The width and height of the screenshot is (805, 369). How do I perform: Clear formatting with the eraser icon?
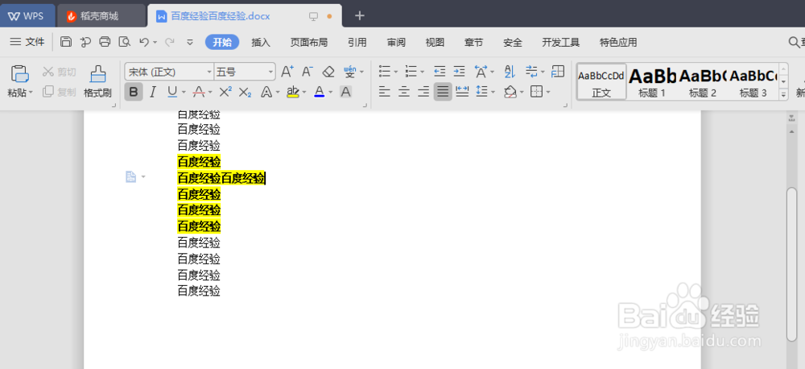coord(328,72)
